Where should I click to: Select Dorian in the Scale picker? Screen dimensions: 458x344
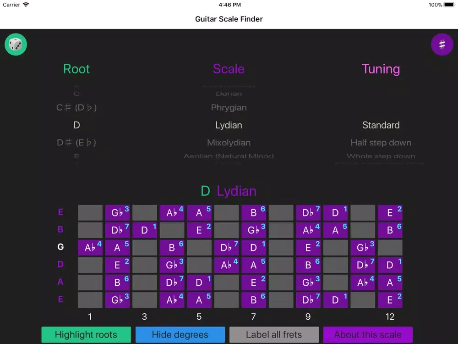pyautogui.click(x=229, y=94)
